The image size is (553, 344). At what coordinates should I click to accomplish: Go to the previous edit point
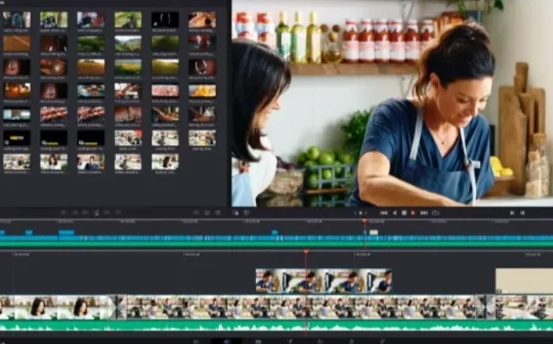512,213
